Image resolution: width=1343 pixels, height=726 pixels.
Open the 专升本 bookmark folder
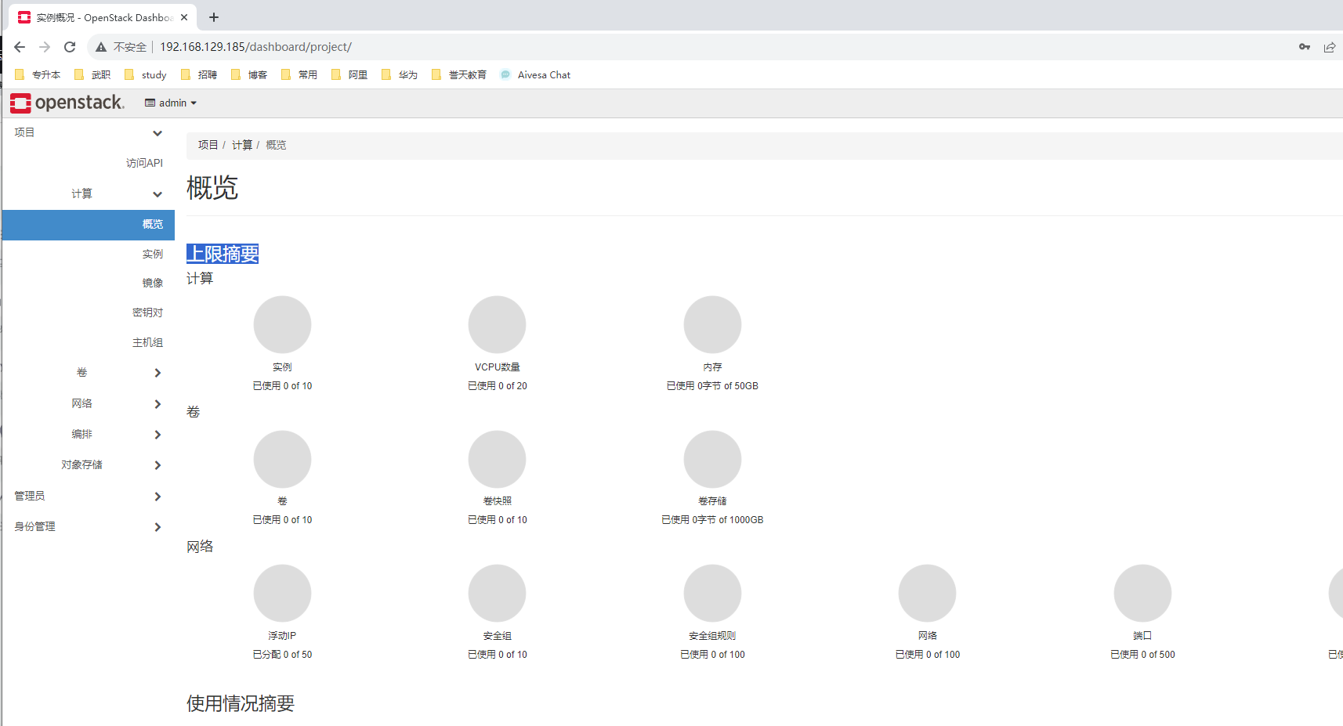tap(38, 75)
